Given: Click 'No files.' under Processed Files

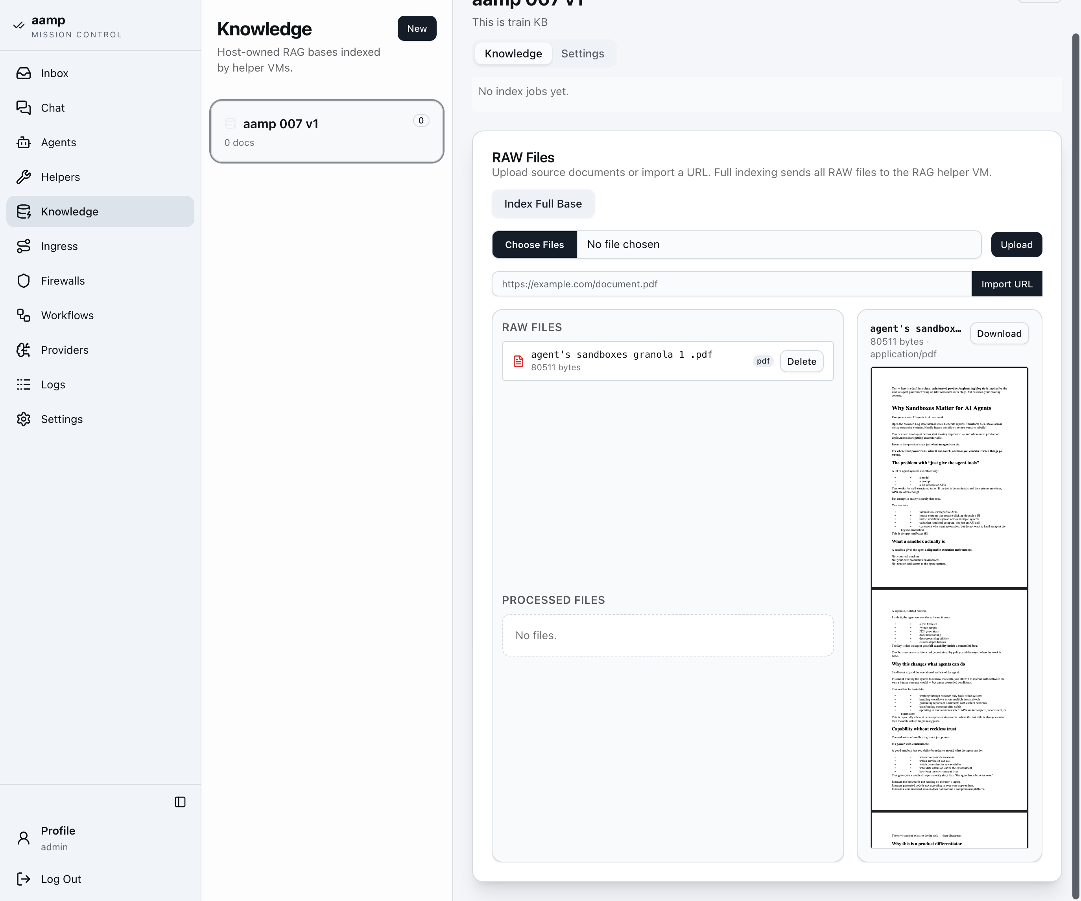Looking at the screenshot, I should tap(536, 635).
